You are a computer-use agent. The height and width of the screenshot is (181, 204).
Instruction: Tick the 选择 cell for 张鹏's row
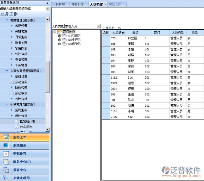tap(106, 44)
